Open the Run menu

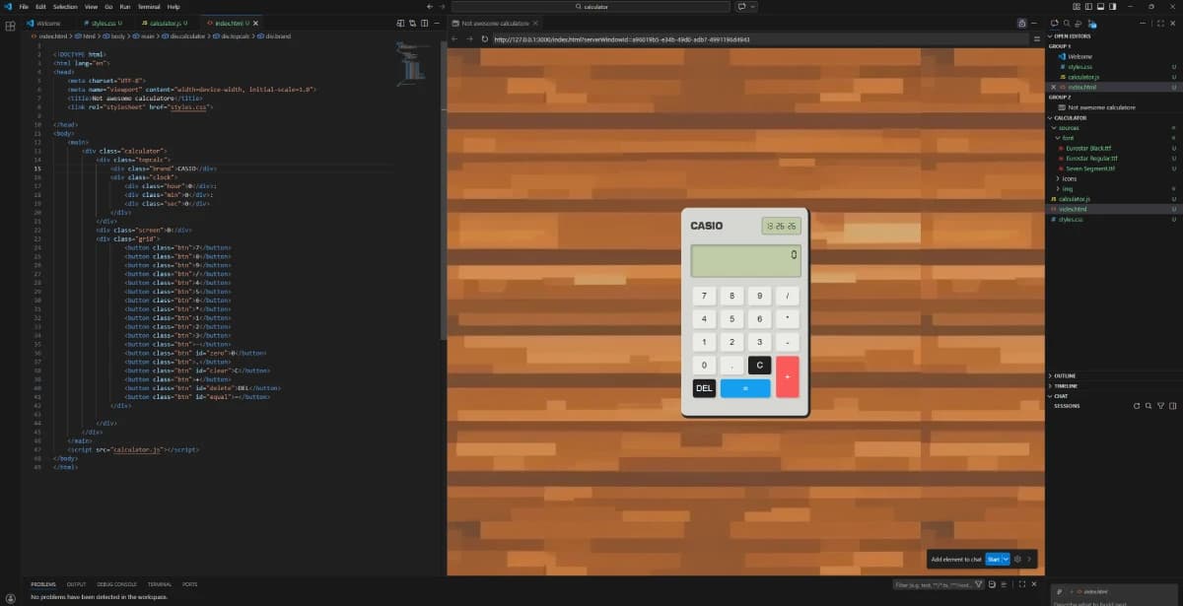point(124,6)
